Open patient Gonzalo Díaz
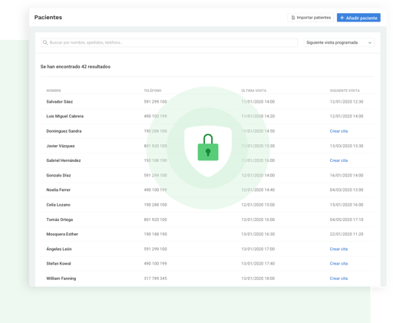Image resolution: width=393 pixels, height=323 pixels. coord(58,176)
